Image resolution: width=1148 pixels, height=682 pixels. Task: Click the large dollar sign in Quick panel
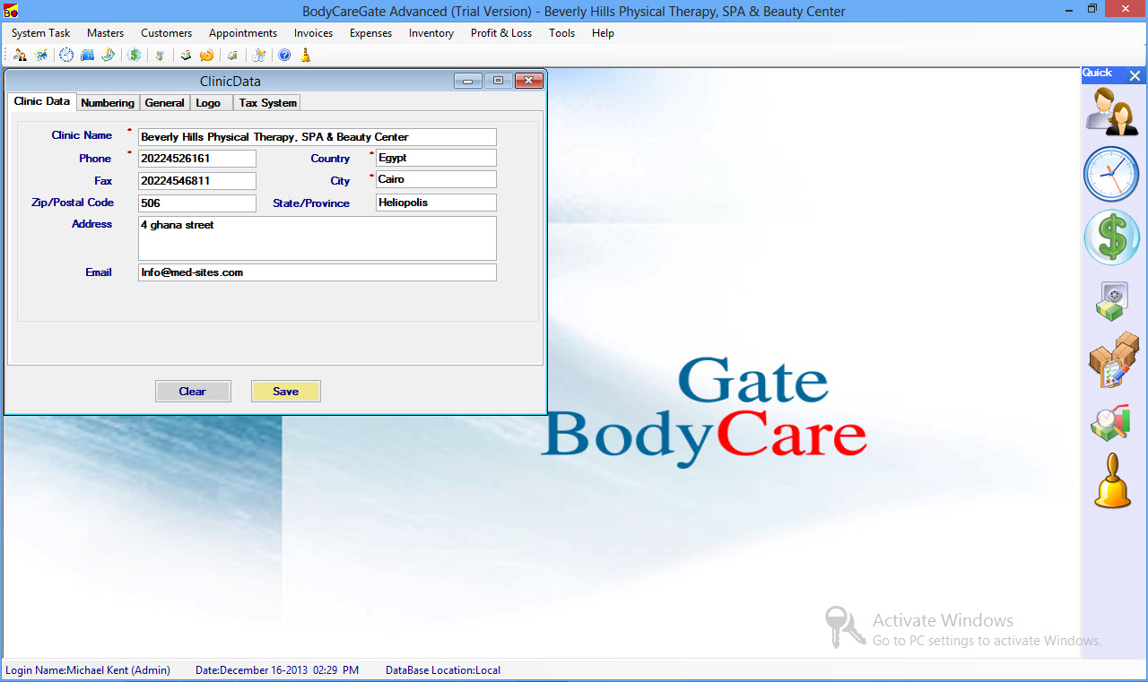point(1111,237)
